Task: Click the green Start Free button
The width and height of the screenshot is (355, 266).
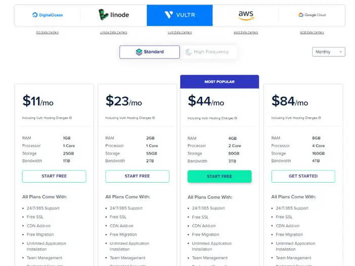Action: tap(219, 177)
